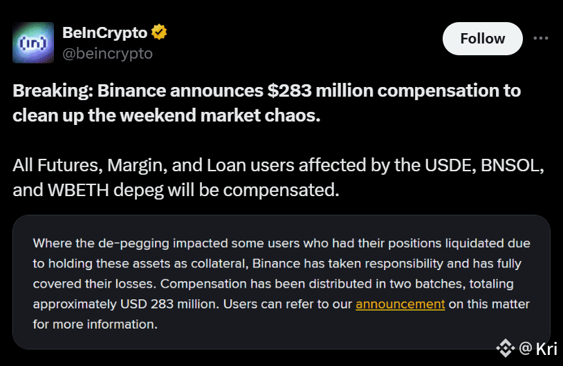
Task: Click 'for more information.' in quoted card
Action: click(x=95, y=323)
